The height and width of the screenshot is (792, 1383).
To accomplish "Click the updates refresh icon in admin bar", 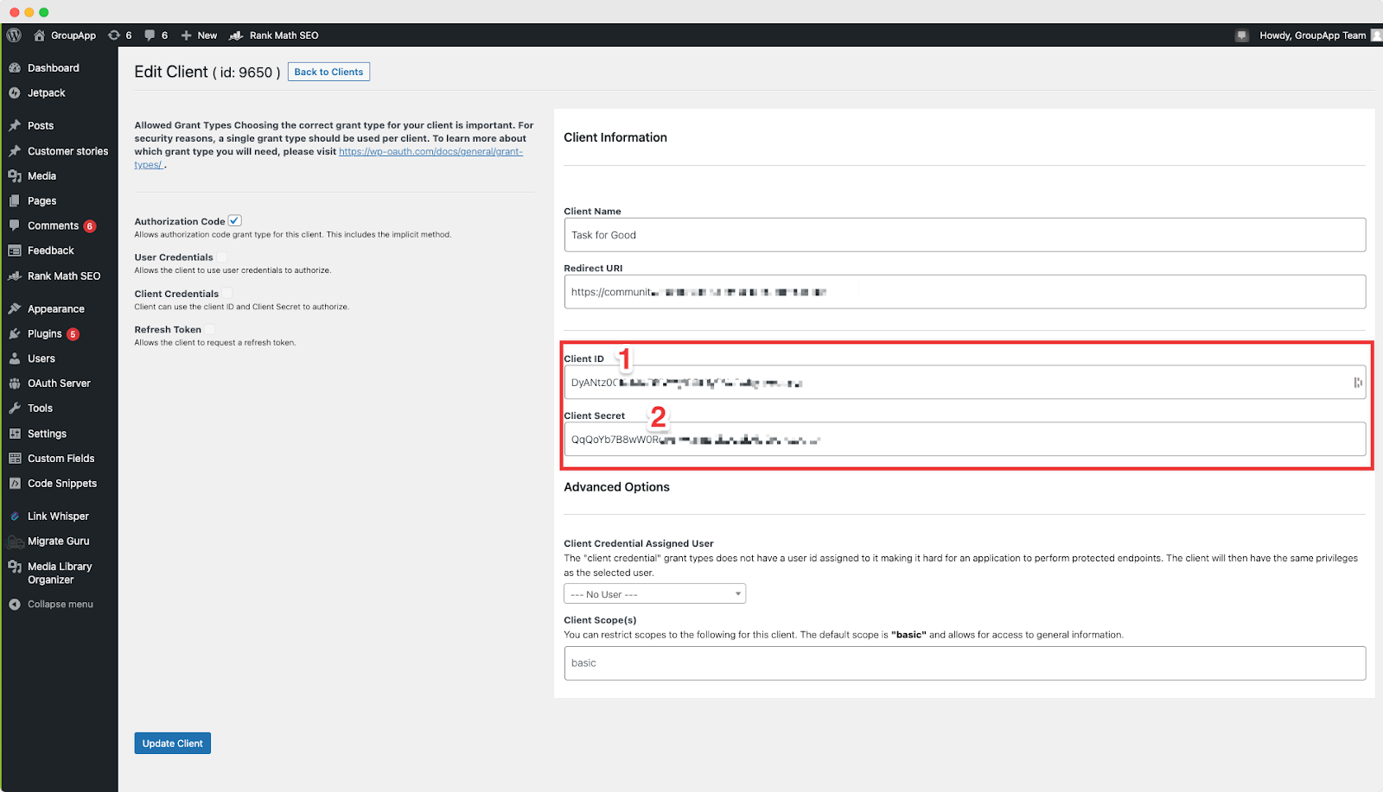I will click(x=114, y=35).
